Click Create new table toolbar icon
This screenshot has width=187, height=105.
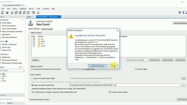click(16, 13)
